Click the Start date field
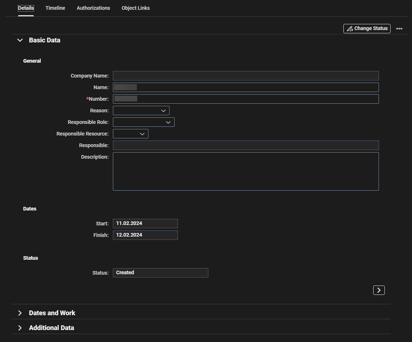Screen dimensions: 412x342 pos(145,224)
